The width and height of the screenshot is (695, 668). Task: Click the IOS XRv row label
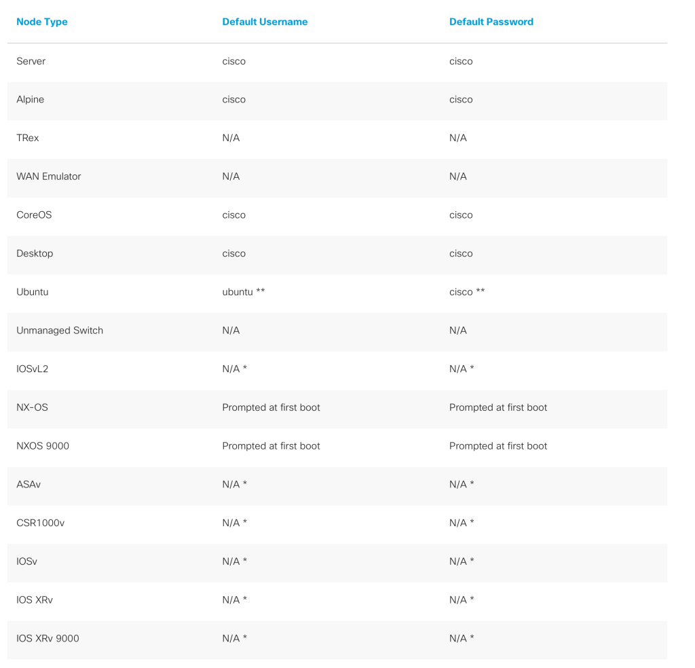(x=35, y=599)
